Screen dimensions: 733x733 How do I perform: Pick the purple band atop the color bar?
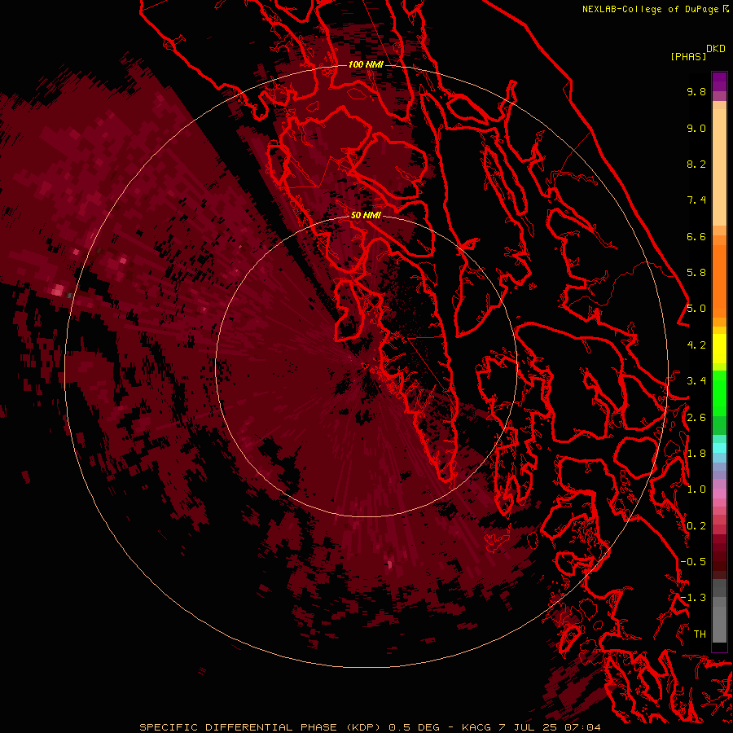[719, 81]
